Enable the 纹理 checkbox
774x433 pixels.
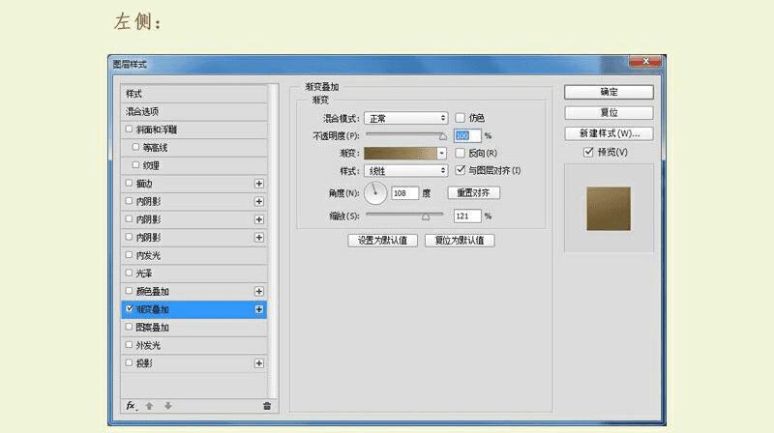pos(135,164)
